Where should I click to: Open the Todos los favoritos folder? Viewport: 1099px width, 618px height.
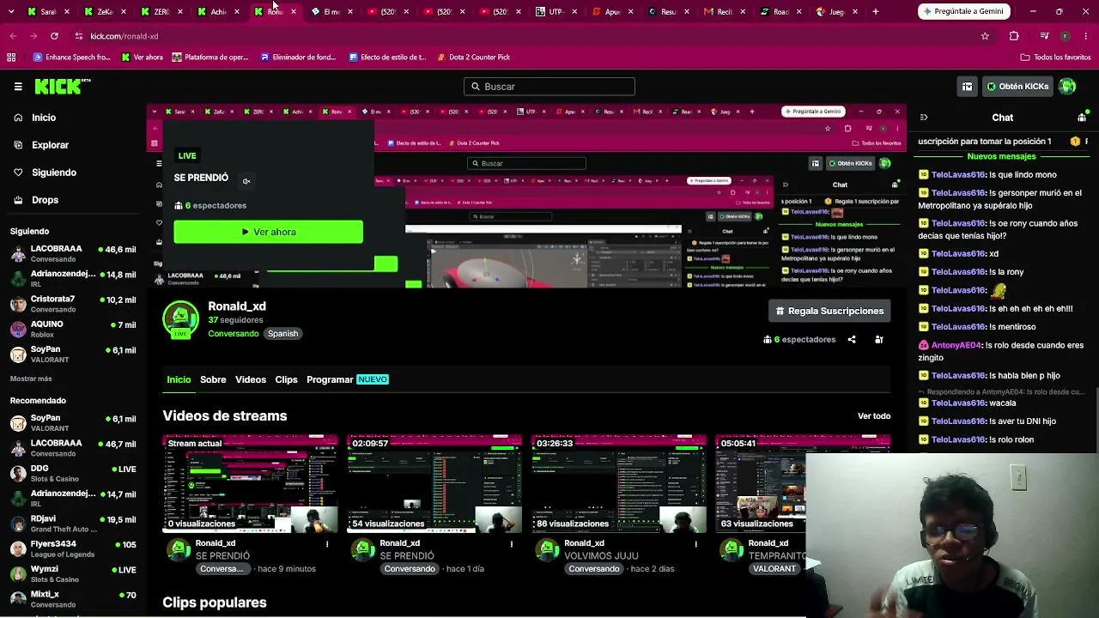pos(1055,58)
